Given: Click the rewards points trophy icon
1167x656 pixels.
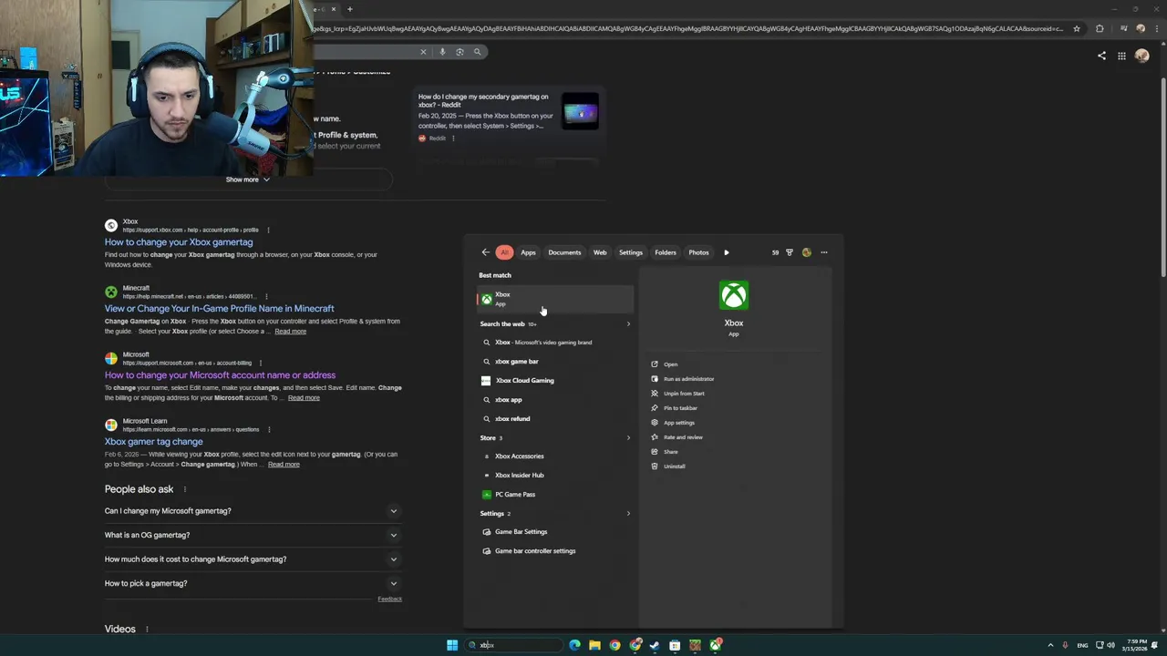Looking at the screenshot, I should click(x=790, y=252).
